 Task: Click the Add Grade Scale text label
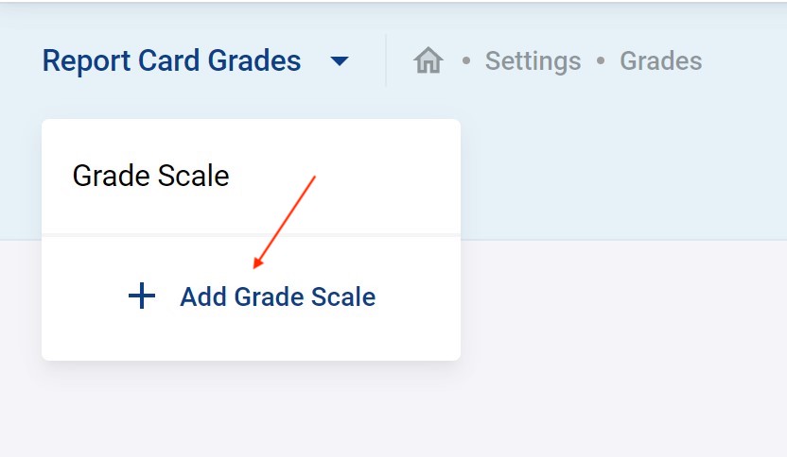click(277, 297)
